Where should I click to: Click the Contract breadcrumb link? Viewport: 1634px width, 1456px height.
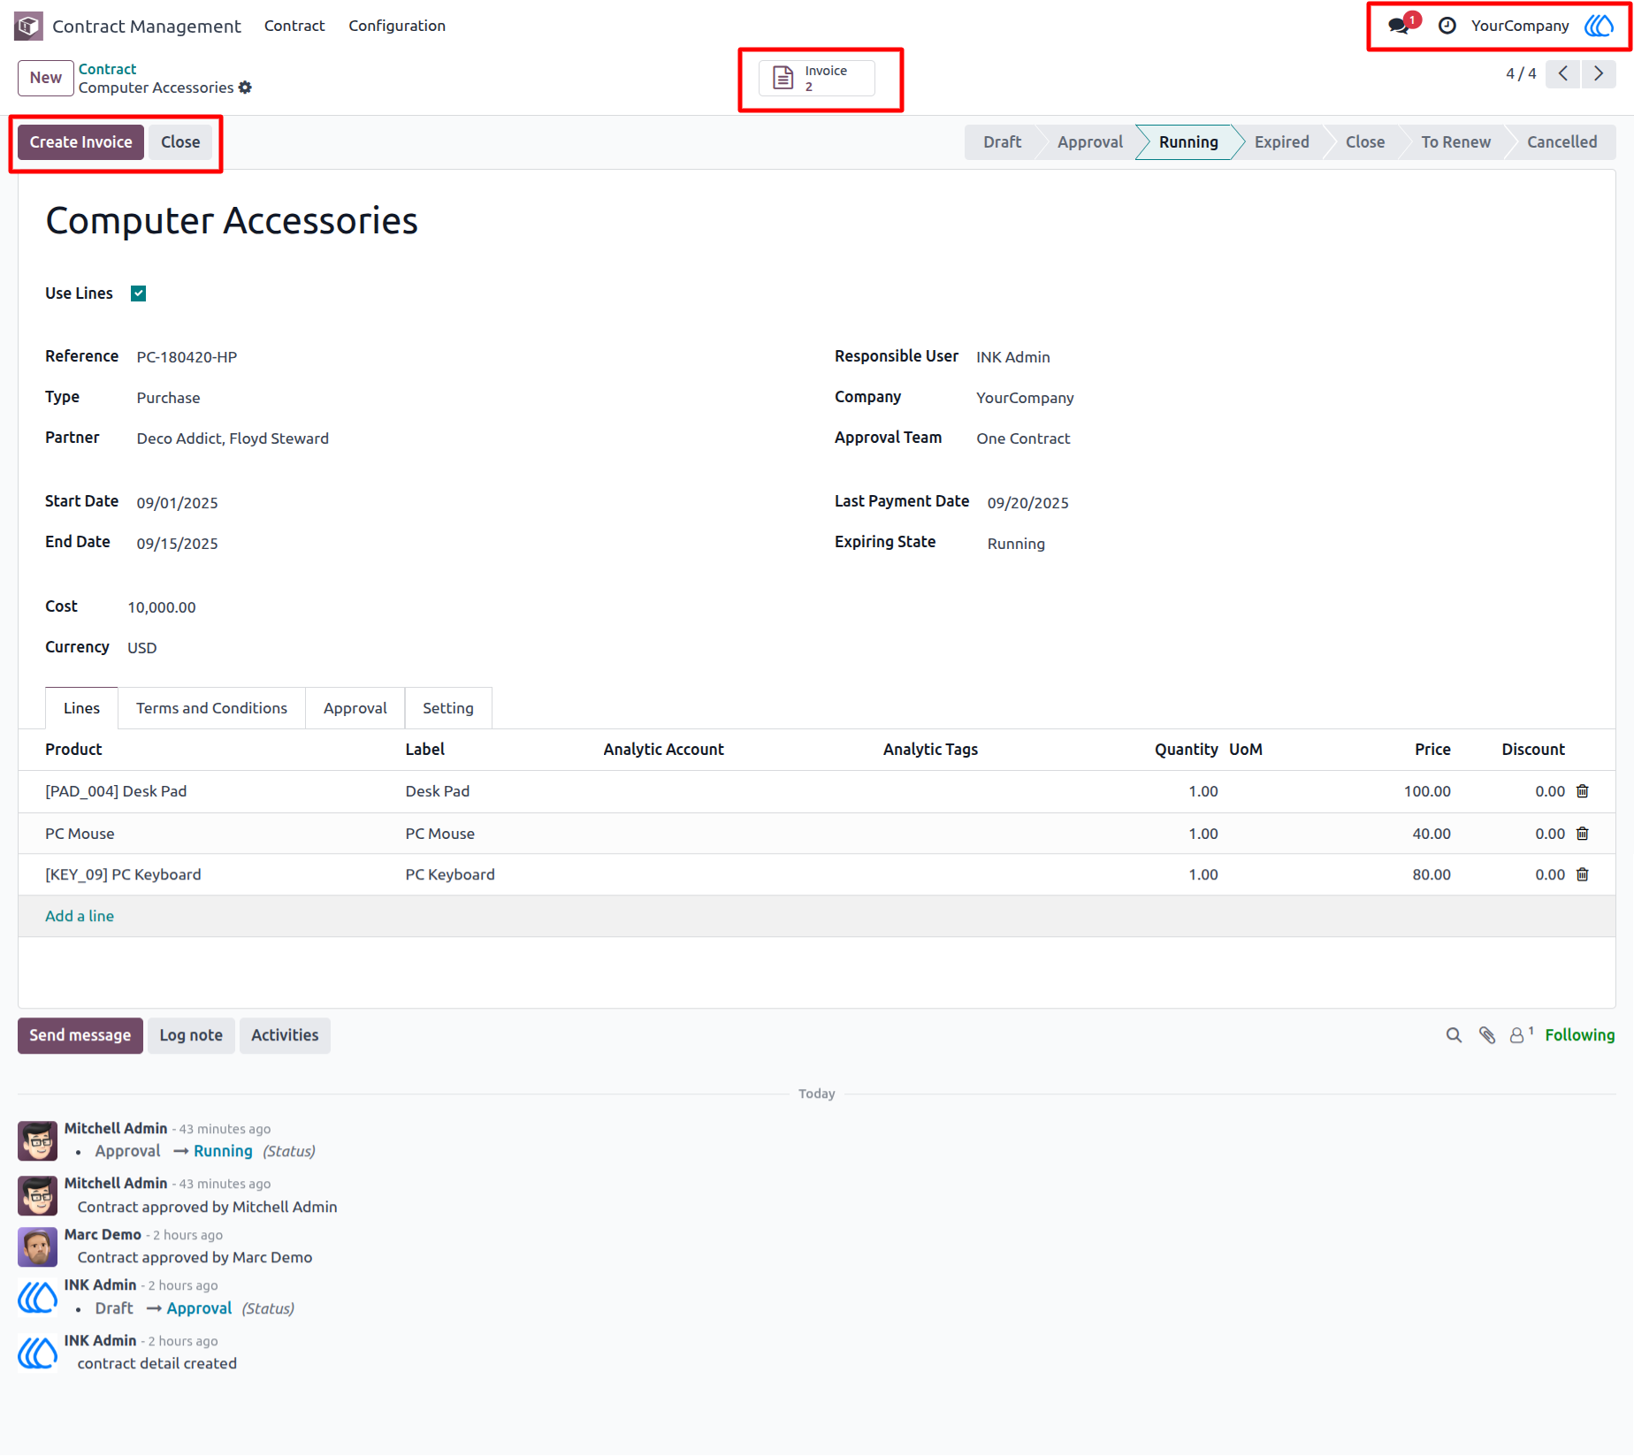tap(107, 69)
